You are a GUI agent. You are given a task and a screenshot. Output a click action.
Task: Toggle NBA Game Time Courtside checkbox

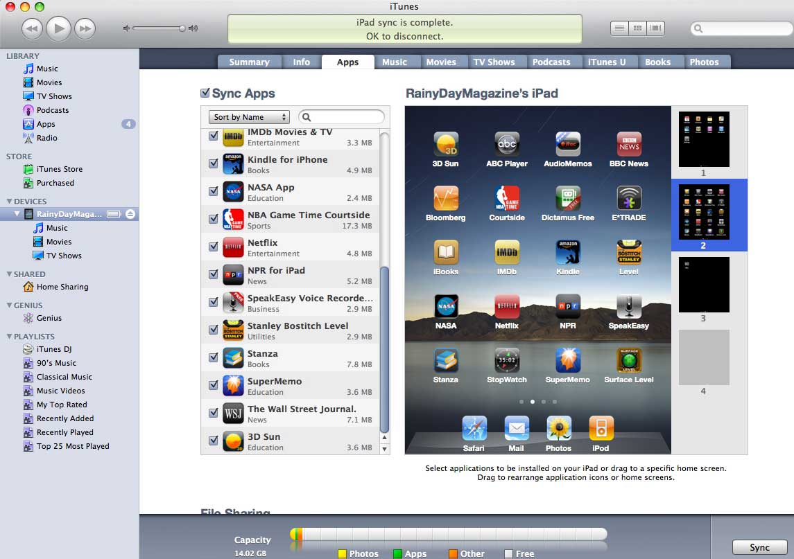(x=214, y=218)
